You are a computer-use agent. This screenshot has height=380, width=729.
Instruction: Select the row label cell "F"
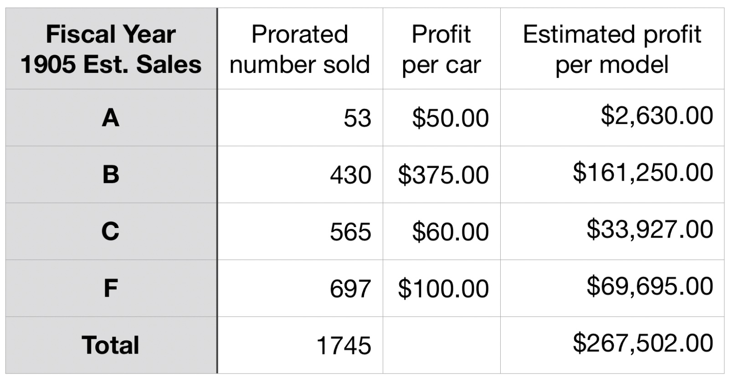point(111,289)
